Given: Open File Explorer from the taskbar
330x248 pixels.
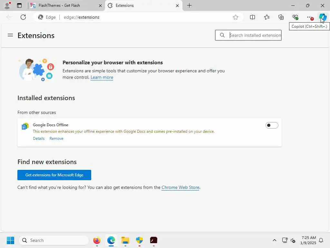Looking at the screenshot, I should 125,240.
